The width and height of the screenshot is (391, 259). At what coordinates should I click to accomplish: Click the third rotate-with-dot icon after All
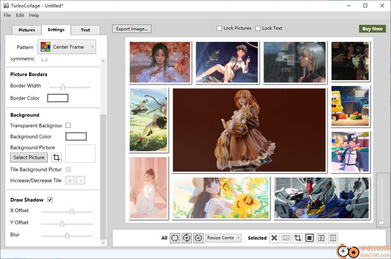pos(198,238)
